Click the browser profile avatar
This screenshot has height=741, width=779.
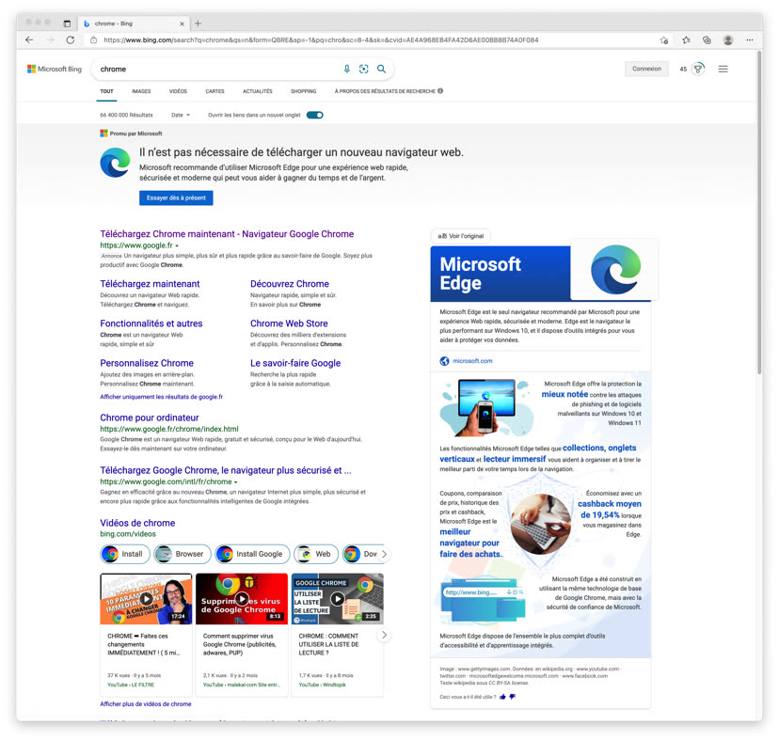(728, 39)
